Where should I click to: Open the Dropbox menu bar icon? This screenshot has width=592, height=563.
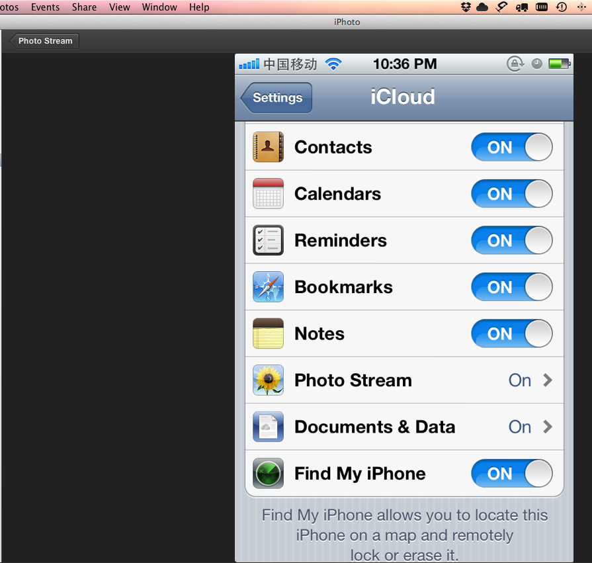(x=466, y=7)
